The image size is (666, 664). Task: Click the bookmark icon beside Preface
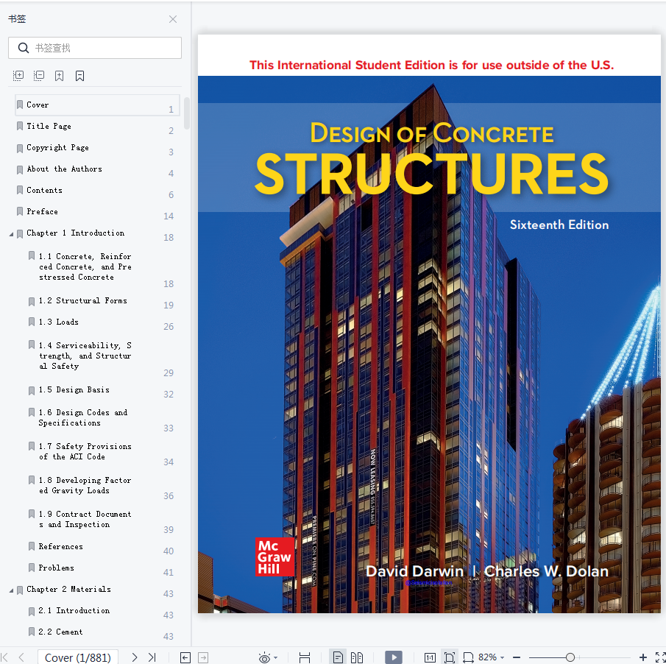click(20, 211)
